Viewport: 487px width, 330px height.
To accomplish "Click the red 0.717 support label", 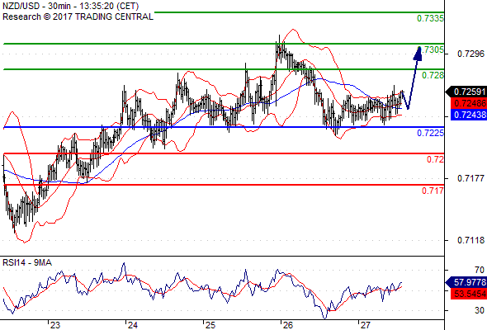I will click(x=433, y=191).
